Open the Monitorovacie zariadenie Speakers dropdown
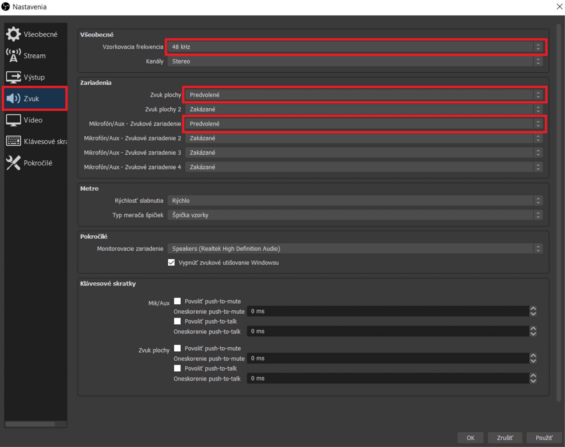Image resolution: width=565 pixels, height=447 pixels. [355, 248]
